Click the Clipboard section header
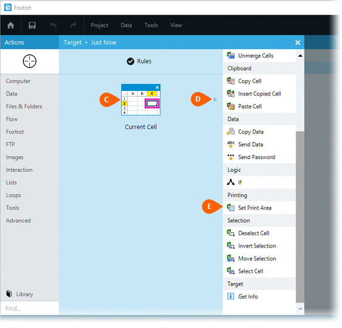 tap(259, 68)
